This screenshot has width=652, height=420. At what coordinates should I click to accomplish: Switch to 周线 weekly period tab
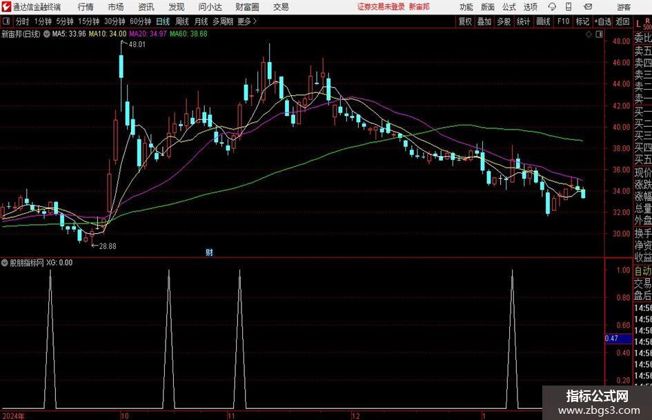click(182, 21)
